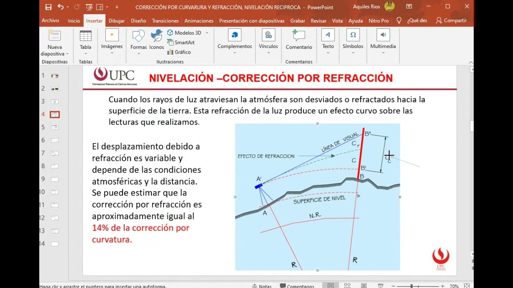Open Presentación con diapositivas tab
The image size is (513, 288).
pyautogui.click(x=252, y=21)
